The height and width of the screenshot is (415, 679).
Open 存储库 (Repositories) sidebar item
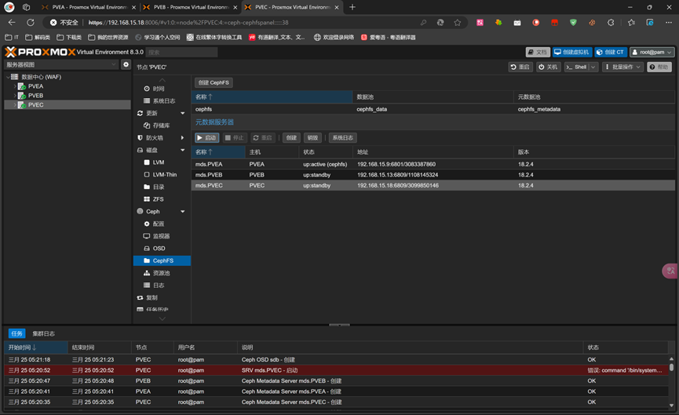(161, 126)
